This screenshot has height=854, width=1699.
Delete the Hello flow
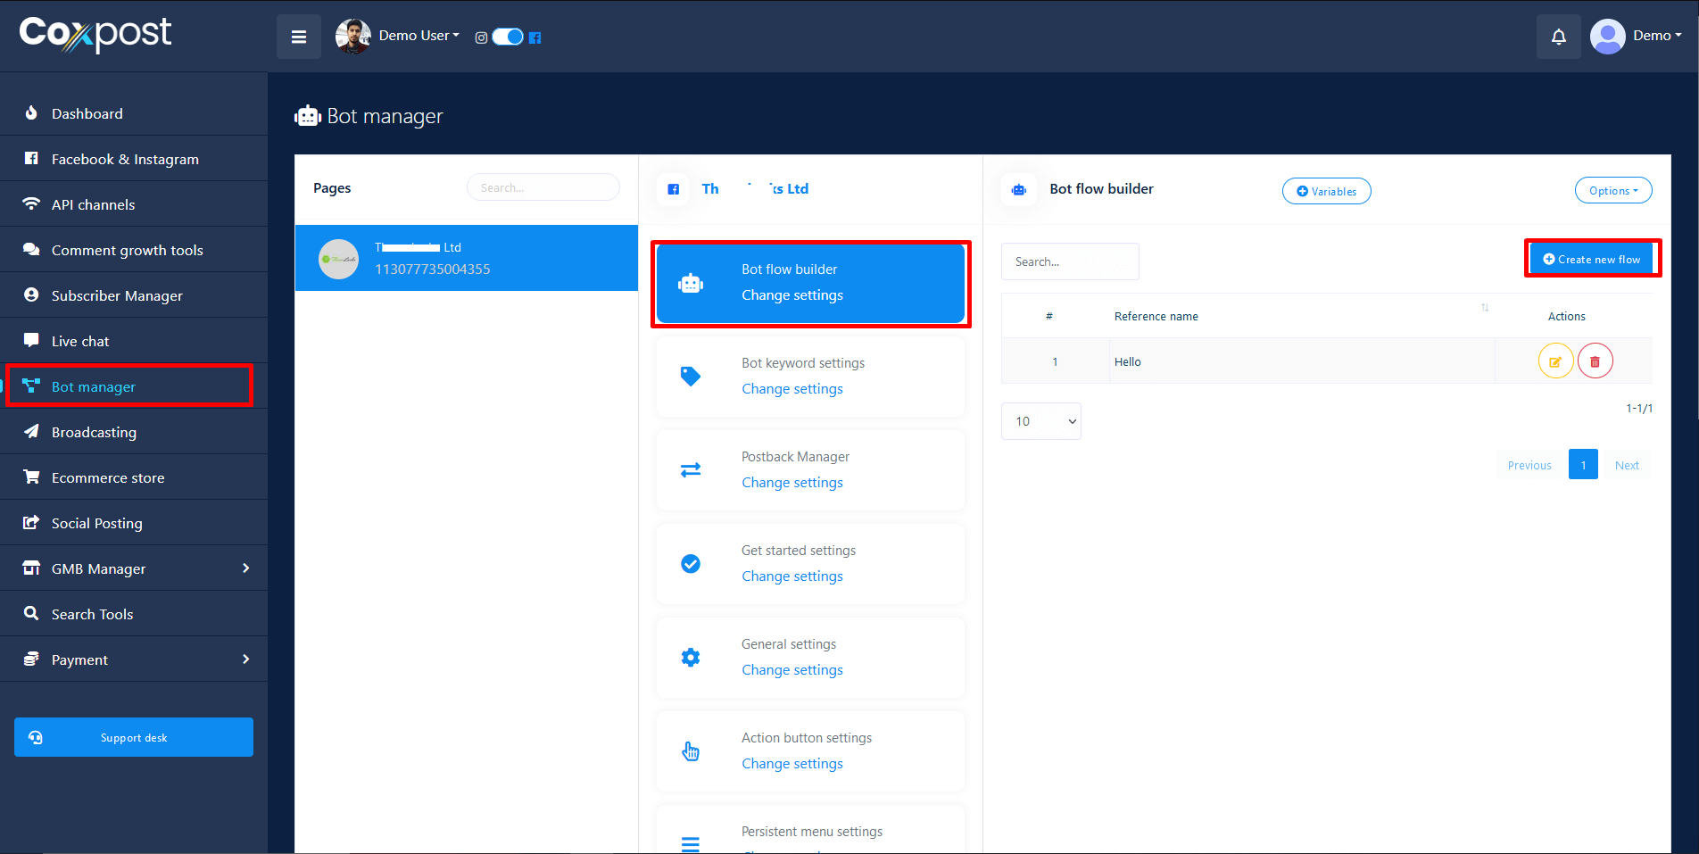coord(1595,361)
